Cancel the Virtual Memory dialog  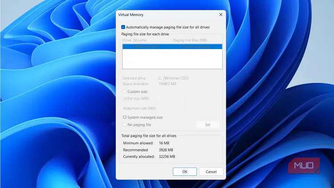(211, 172)
